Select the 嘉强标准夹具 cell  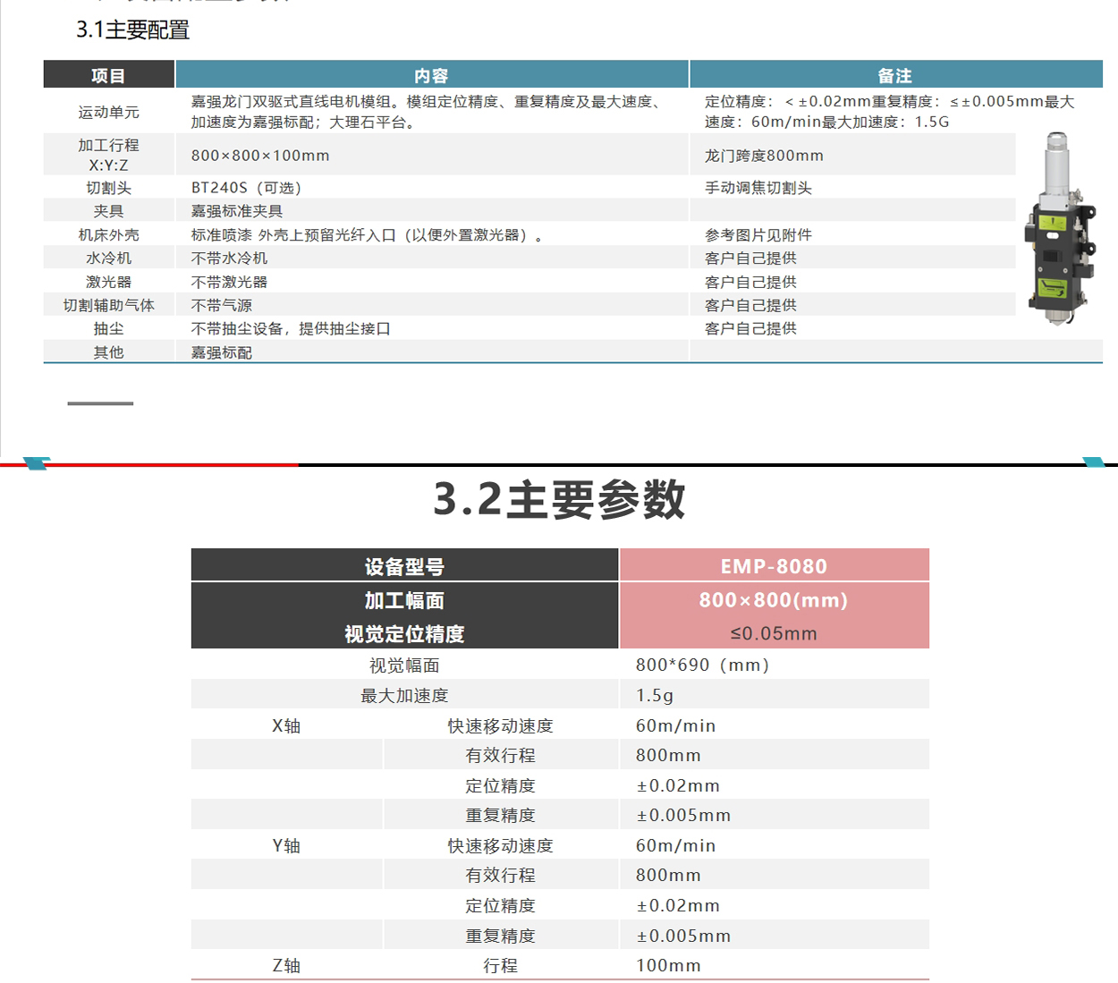point(237,211)
